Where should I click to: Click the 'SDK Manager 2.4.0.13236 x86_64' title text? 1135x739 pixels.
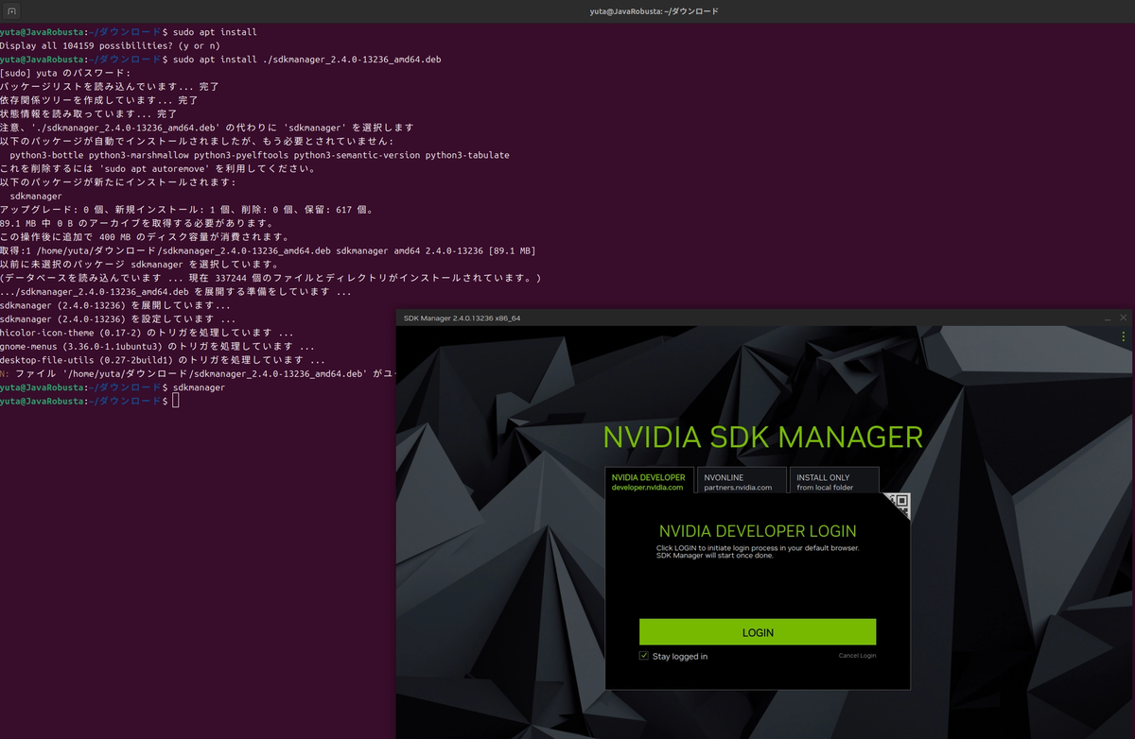pyautogui.click(x=462, y=318)
